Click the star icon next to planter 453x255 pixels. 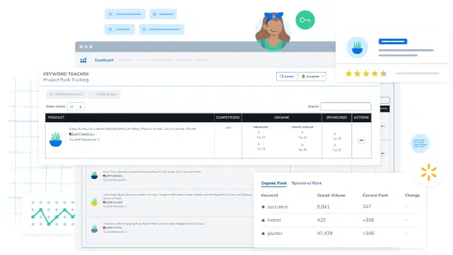tap(263, 234)
